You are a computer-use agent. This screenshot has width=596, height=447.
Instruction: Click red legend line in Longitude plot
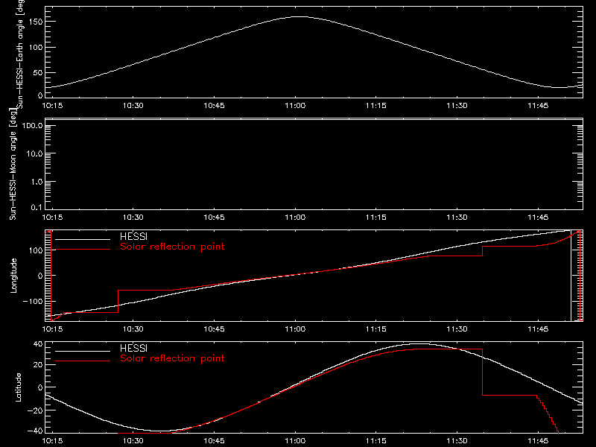[x=83, y=250]
